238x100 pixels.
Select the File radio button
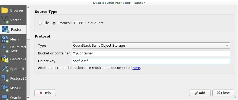(x=40, y=23)
